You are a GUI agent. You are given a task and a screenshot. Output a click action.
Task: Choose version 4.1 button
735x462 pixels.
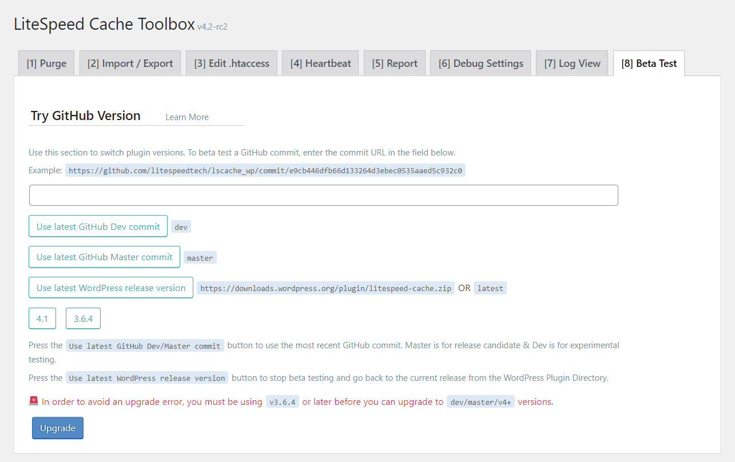click(x=42, y=318)
